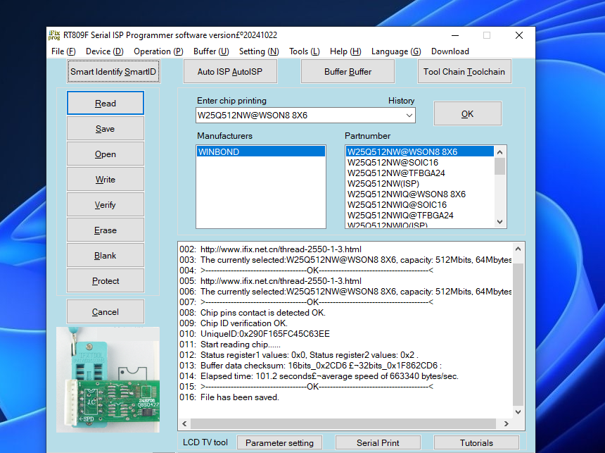Click log panel scroll up arrow

tap(518, 249)
